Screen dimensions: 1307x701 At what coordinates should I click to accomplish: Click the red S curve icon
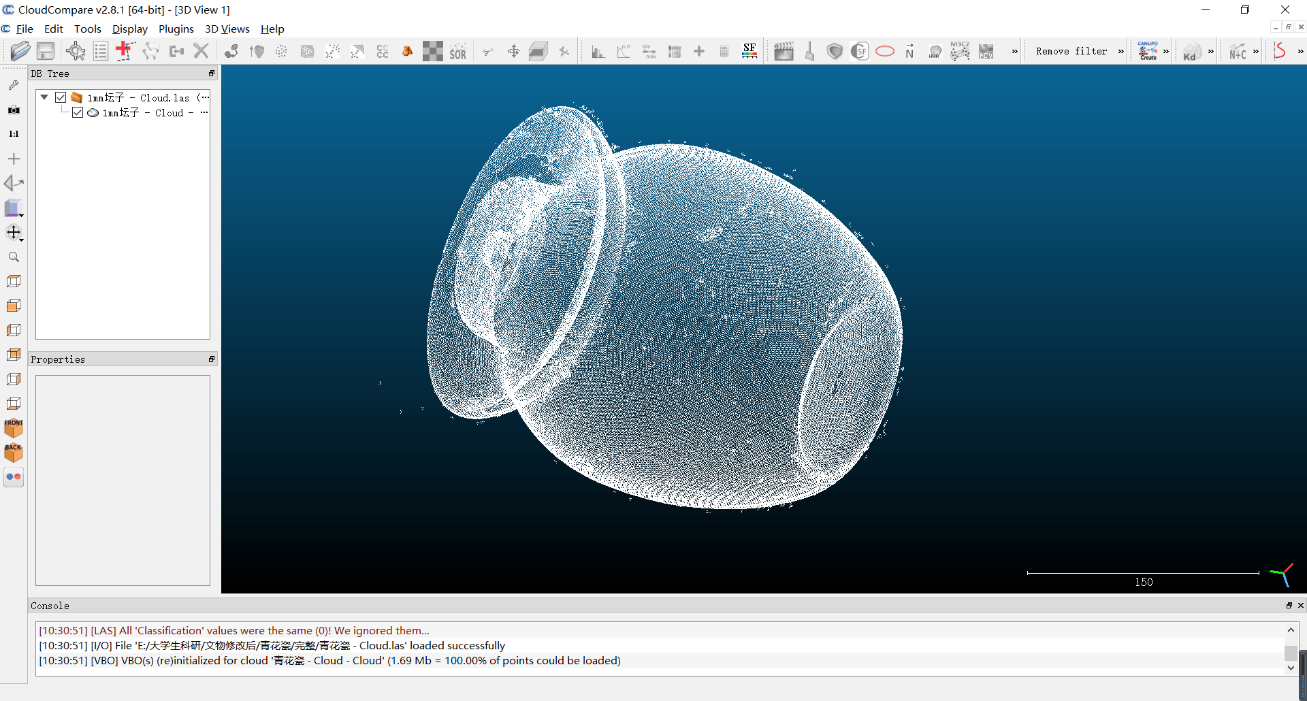click(x=1280, y=51)
